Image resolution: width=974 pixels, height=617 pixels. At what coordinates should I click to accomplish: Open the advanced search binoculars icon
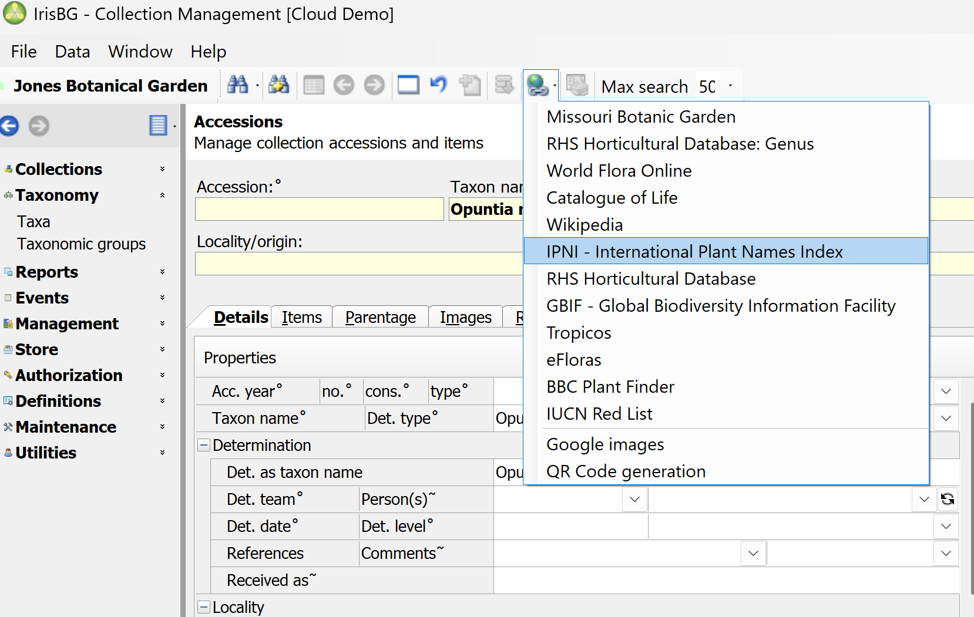point(278,86)
